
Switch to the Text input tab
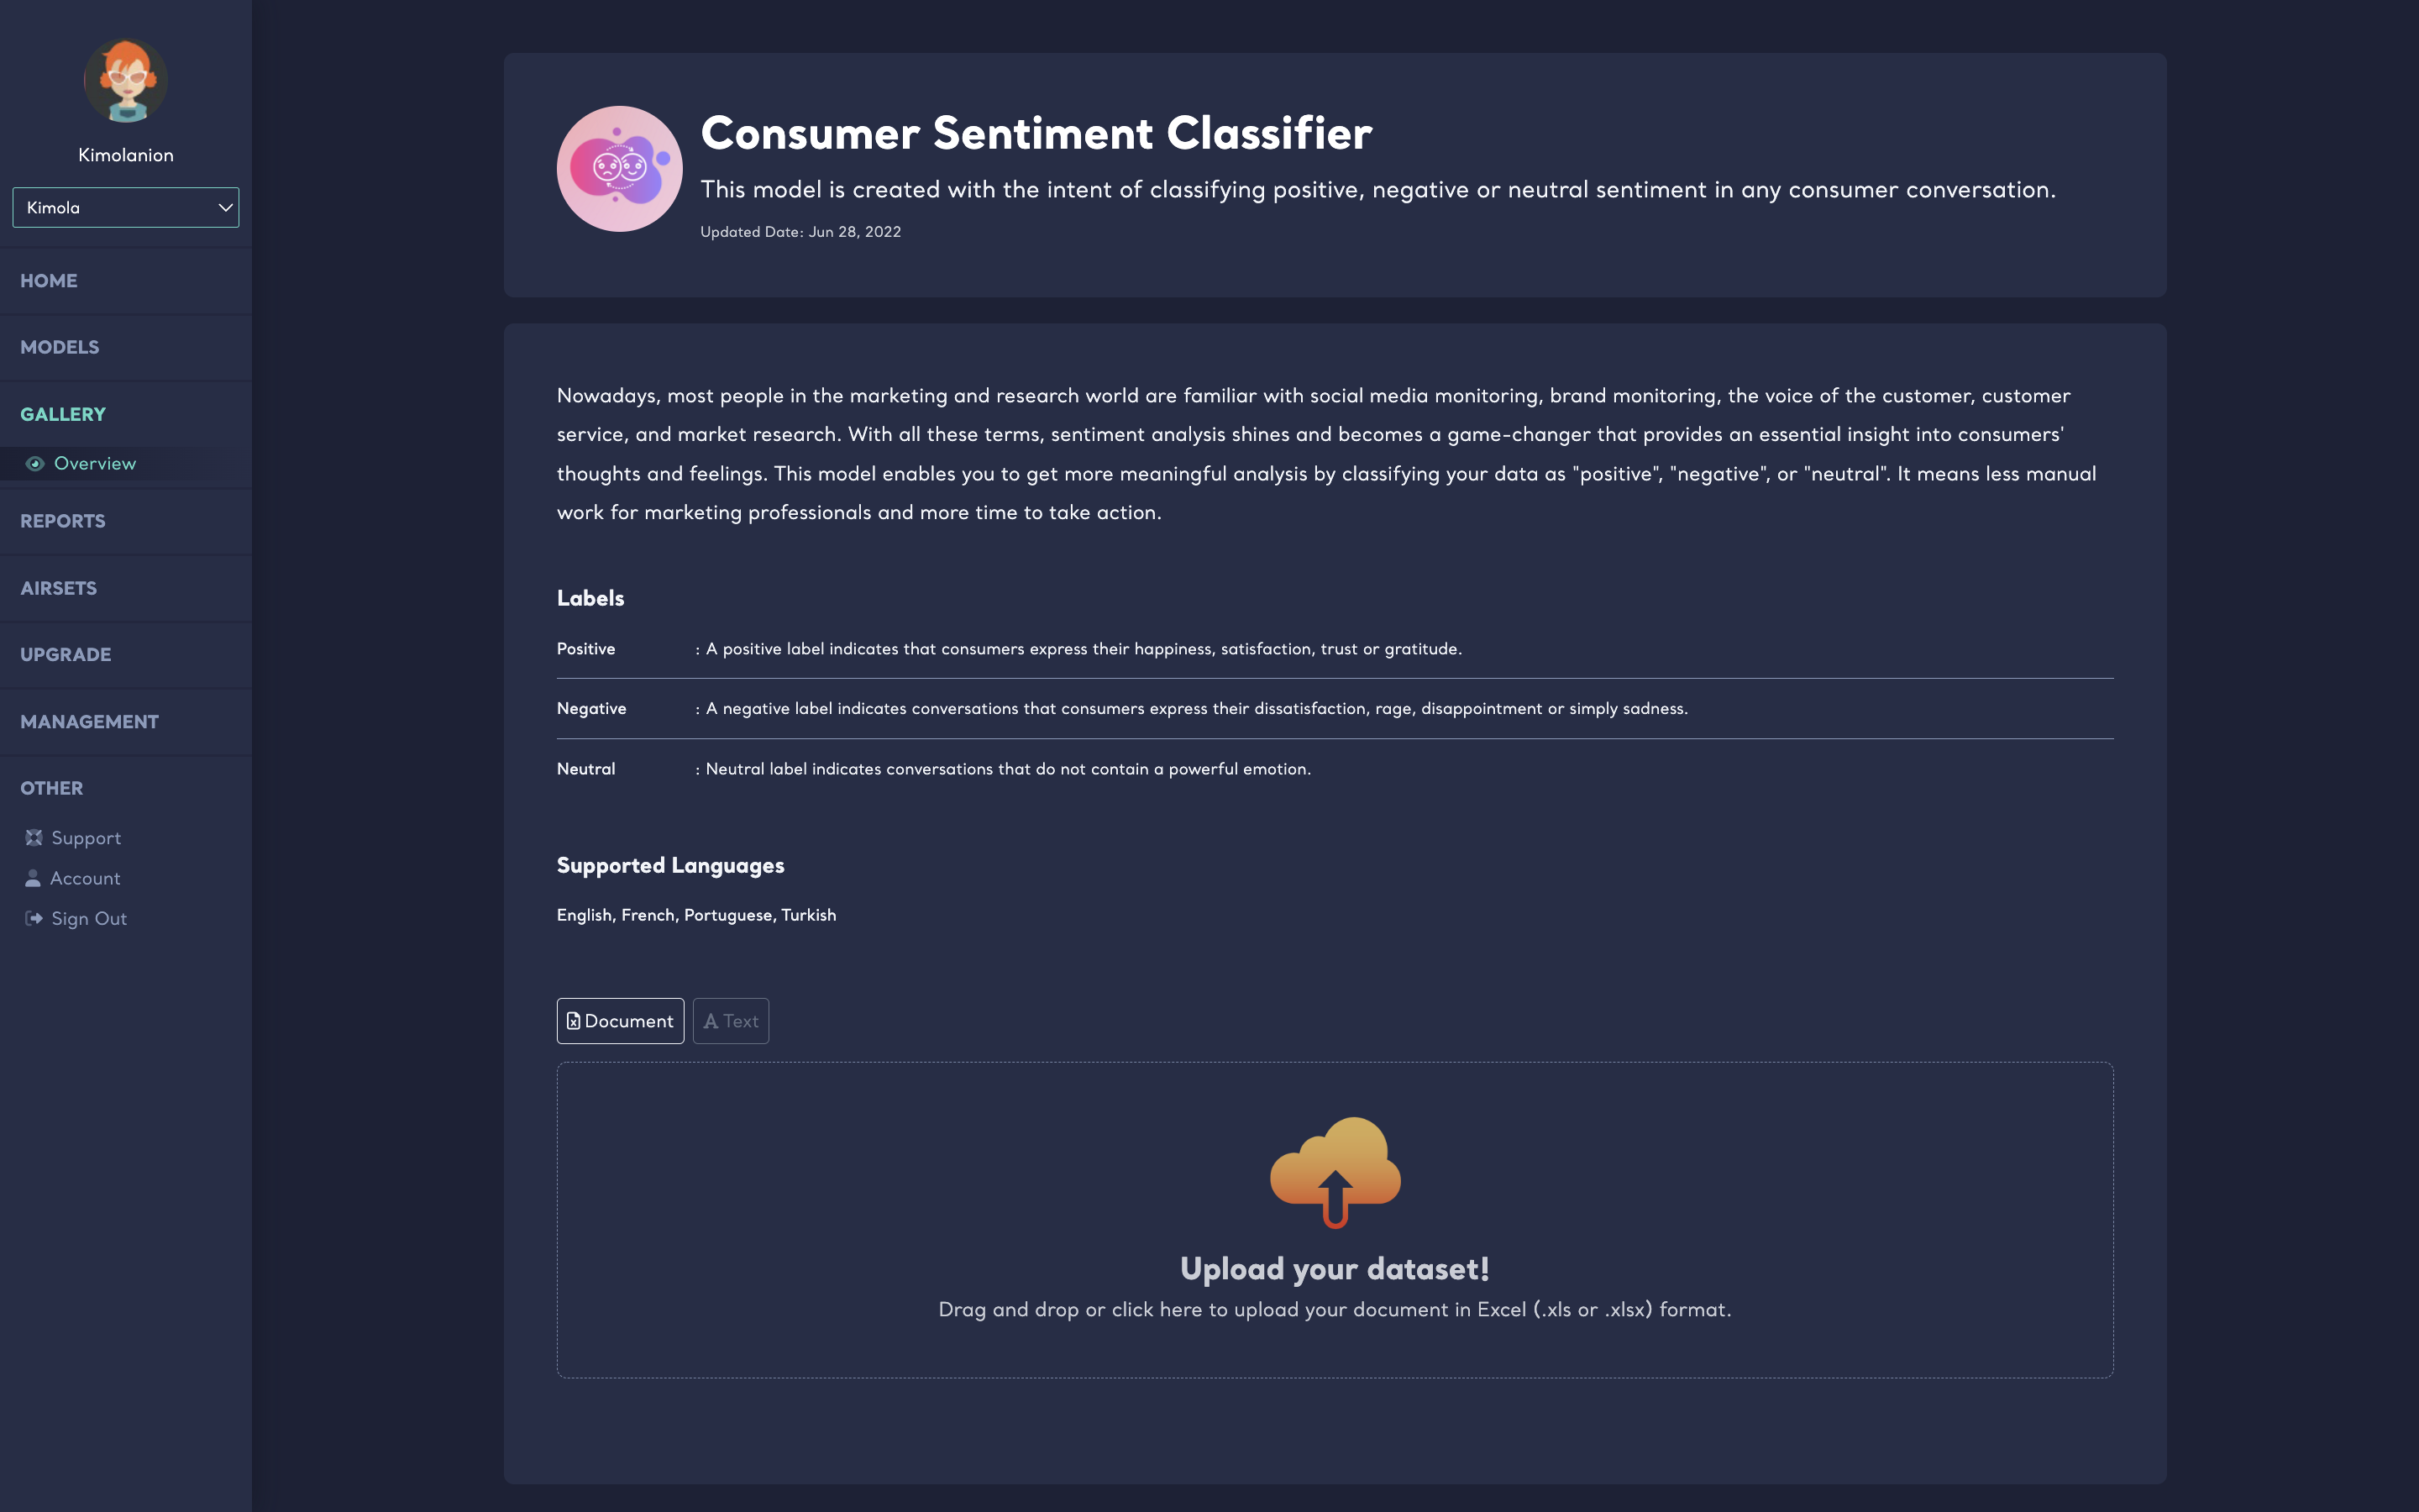(731, 1021)
